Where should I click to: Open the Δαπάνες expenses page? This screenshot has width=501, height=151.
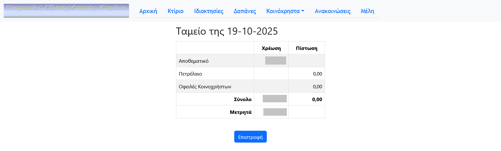pos(245,11)
